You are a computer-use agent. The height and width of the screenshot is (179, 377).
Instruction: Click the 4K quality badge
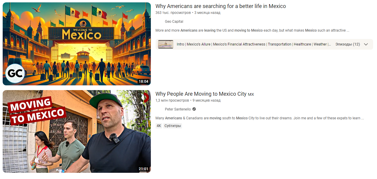159,126
